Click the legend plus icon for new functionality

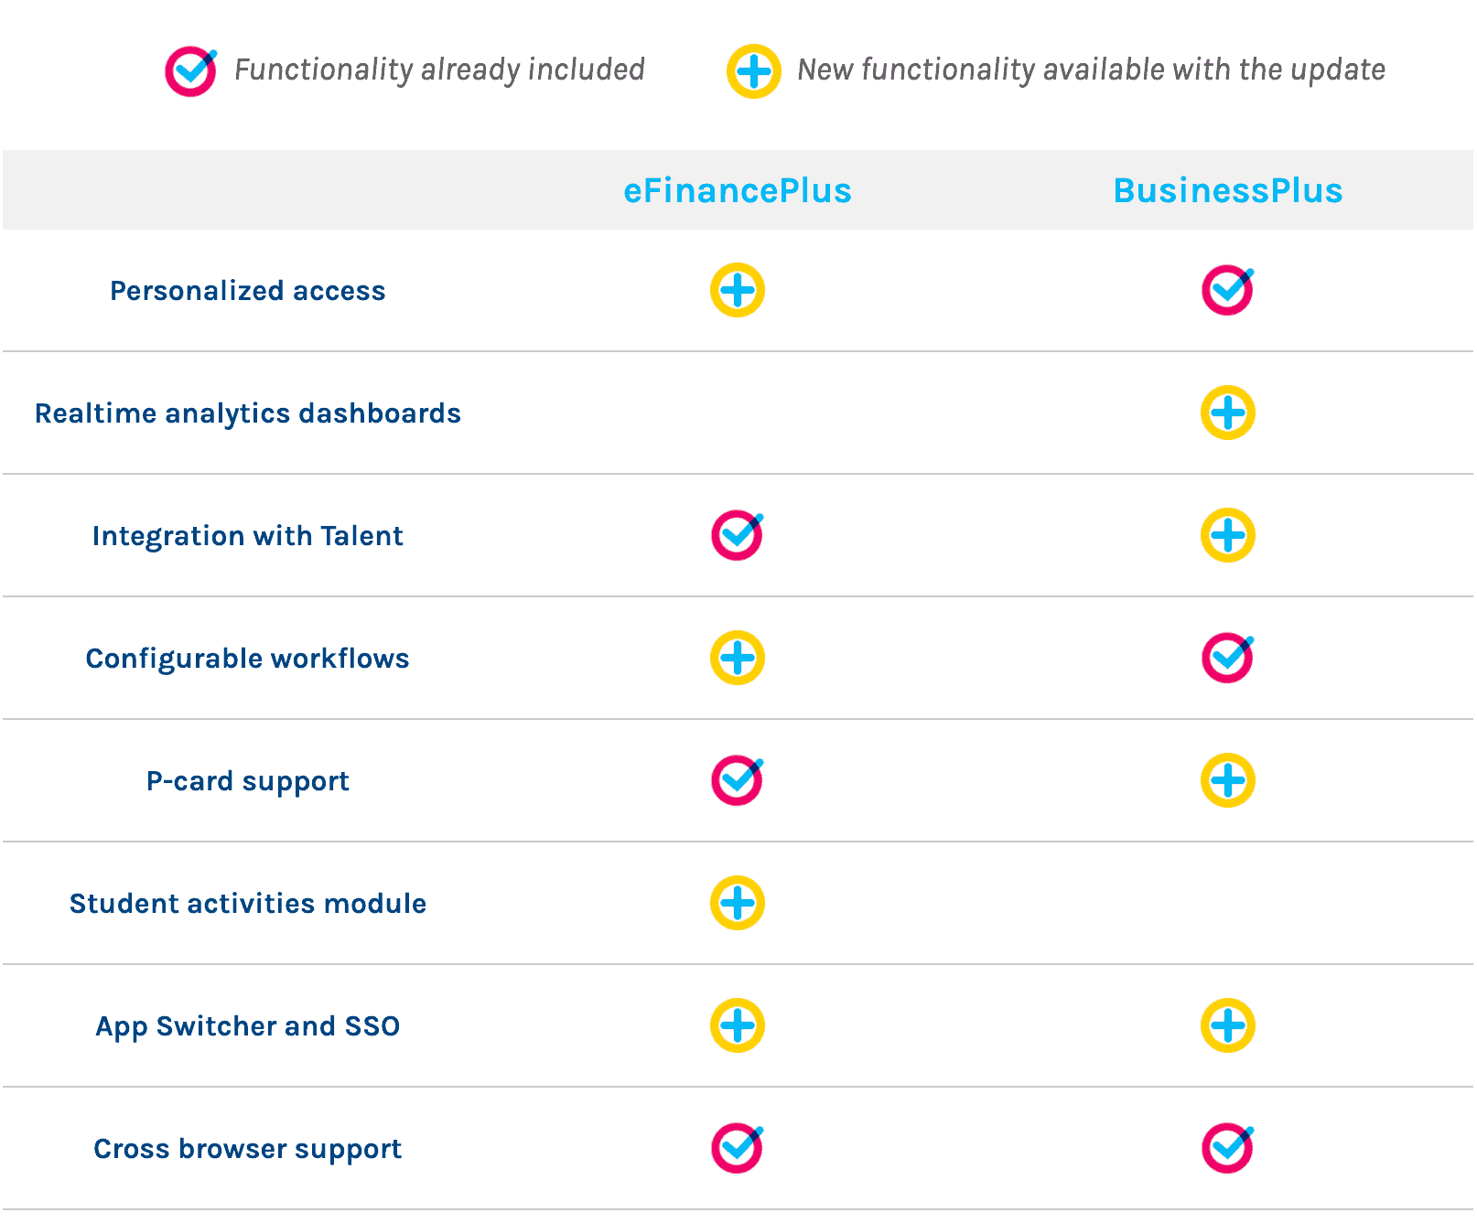tap(753, 71)
